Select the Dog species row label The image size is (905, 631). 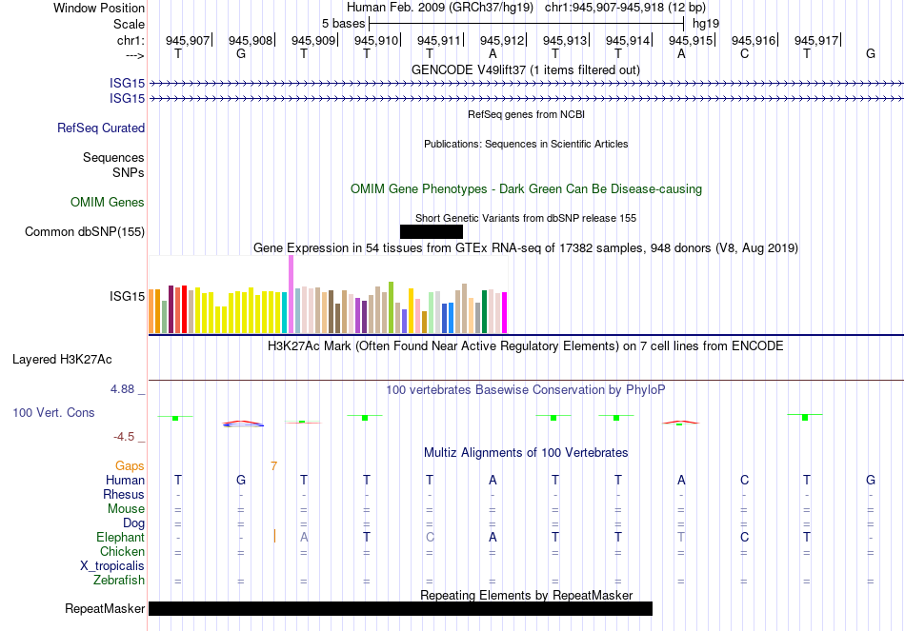pos(133,523)
